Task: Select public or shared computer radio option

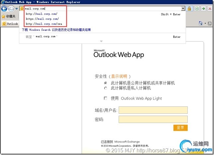Action: point(105,83)
